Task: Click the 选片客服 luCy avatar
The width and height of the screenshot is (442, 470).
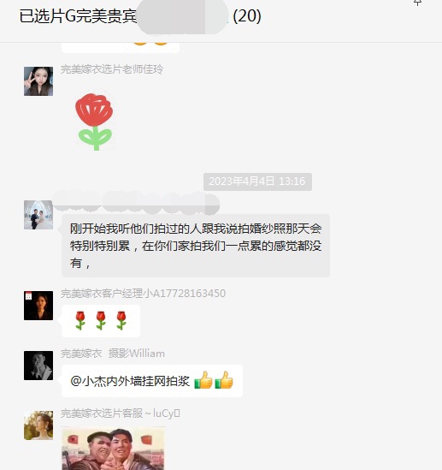Action: pos(38,425)
